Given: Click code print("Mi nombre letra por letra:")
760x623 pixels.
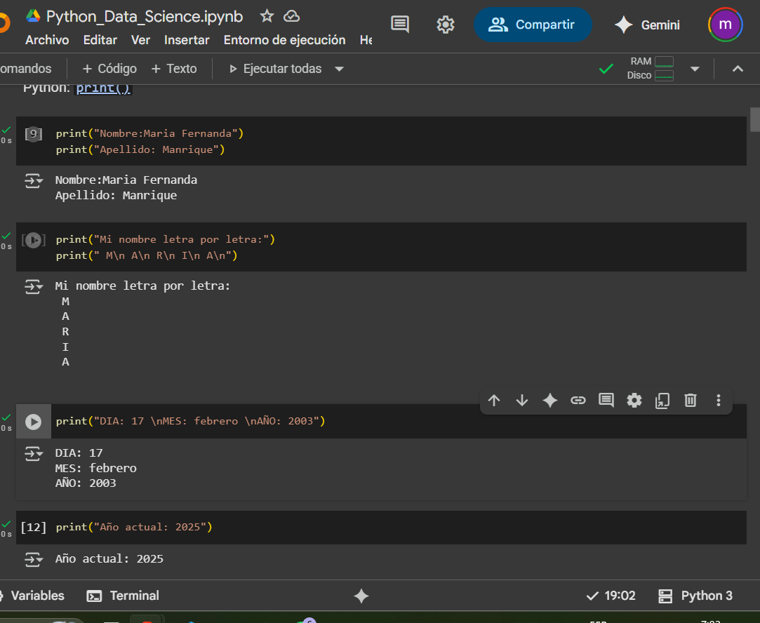Looking at the screenshot, I should coord(166,240).
